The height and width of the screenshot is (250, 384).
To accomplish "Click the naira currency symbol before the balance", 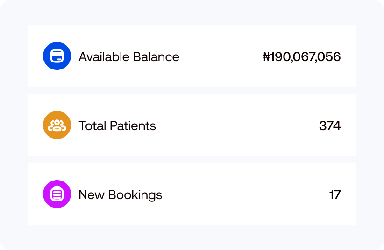I will [x=267, y=57].
